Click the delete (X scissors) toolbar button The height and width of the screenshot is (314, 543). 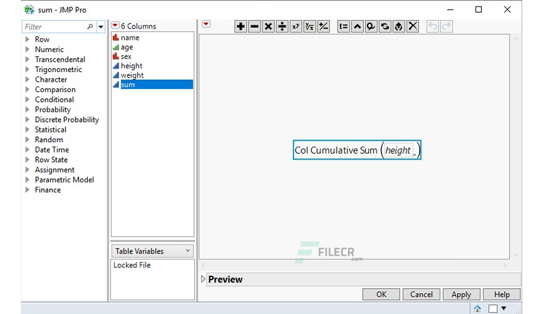click(412, 27)
